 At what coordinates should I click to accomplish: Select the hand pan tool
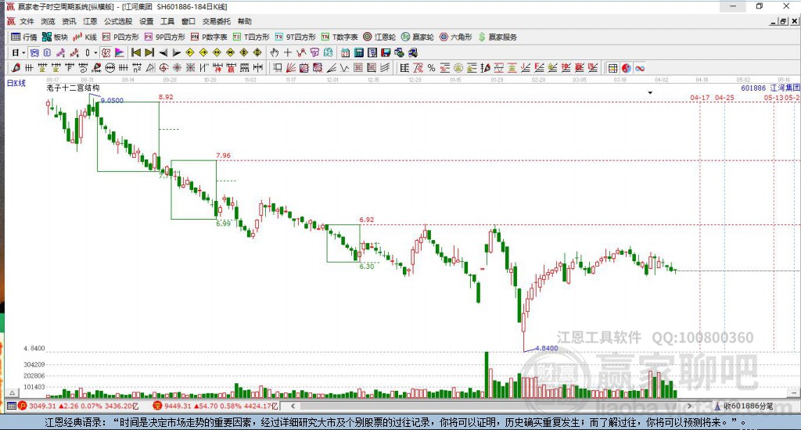coord(275,52)
